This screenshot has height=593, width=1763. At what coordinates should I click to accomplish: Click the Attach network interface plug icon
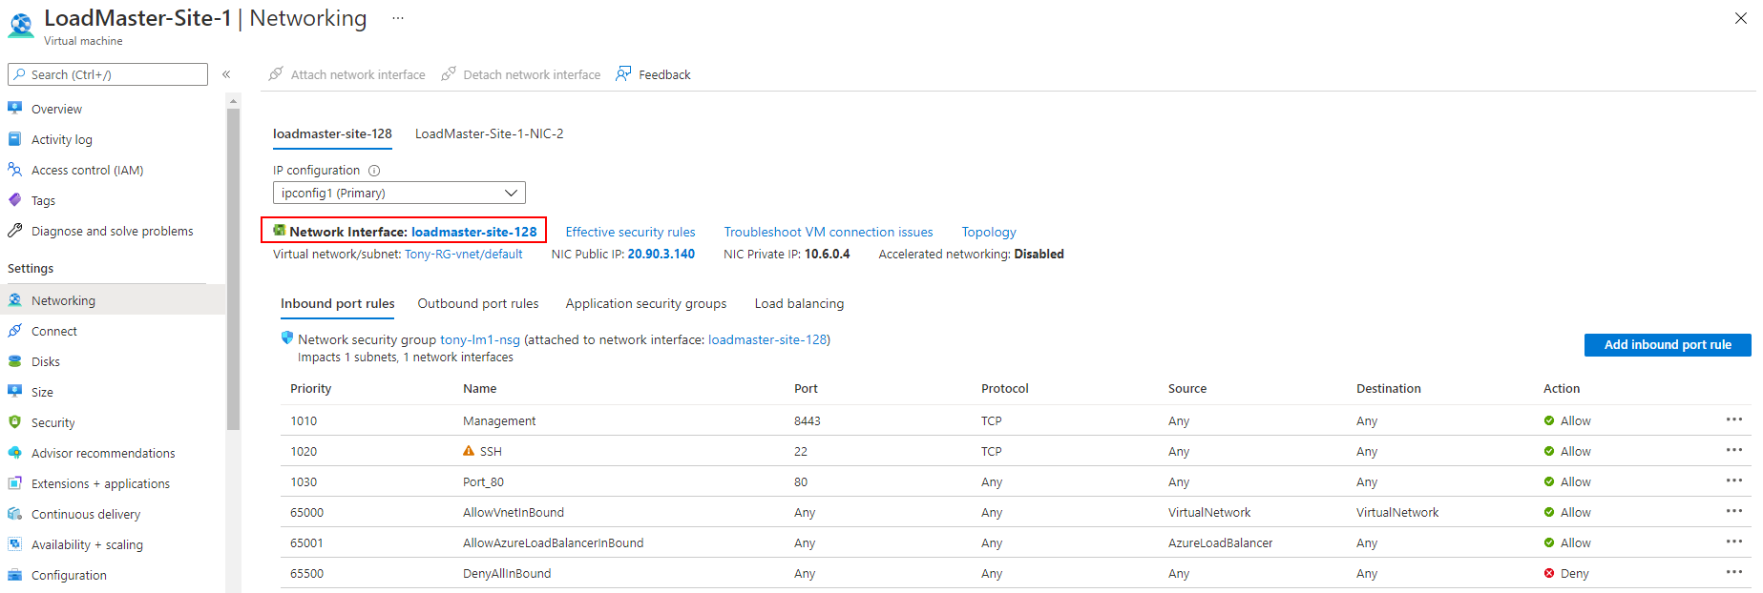(x=276, y=73)
